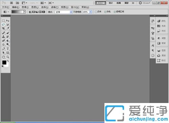Reset to default black and white colors

point(2,66)
